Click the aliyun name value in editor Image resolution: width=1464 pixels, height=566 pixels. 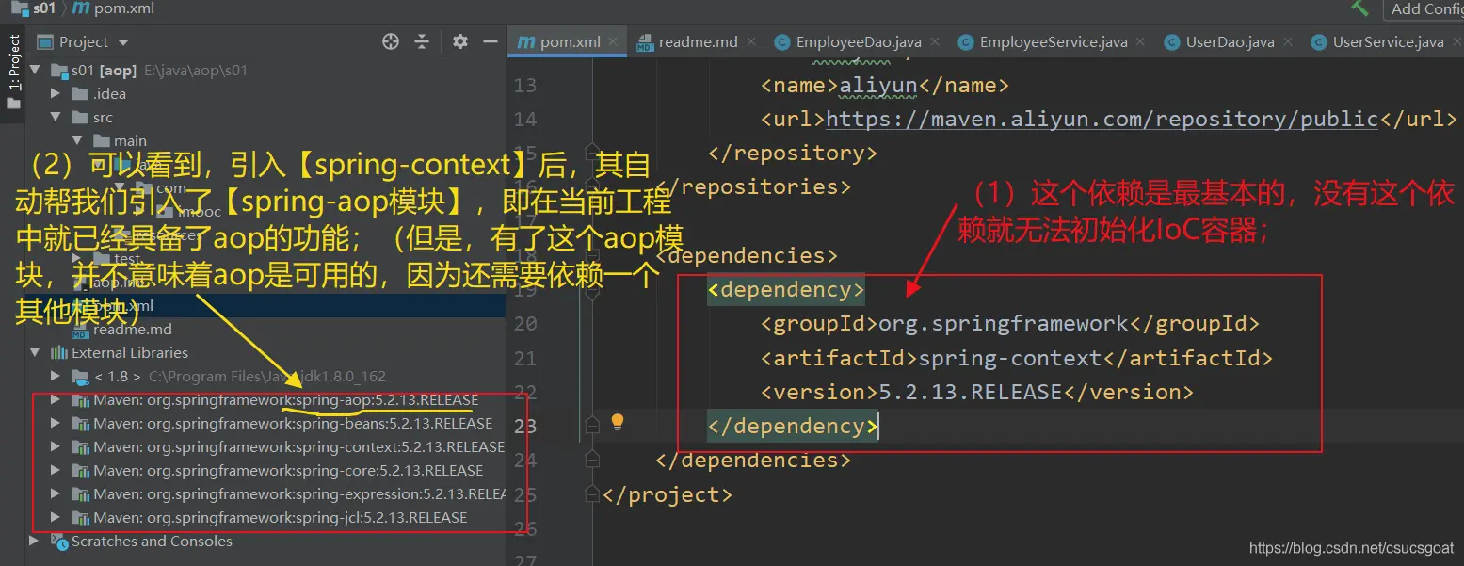tap(878, 85)
